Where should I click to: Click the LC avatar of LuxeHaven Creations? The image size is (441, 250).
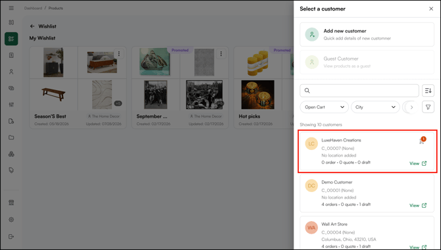[x=311, y=143]
